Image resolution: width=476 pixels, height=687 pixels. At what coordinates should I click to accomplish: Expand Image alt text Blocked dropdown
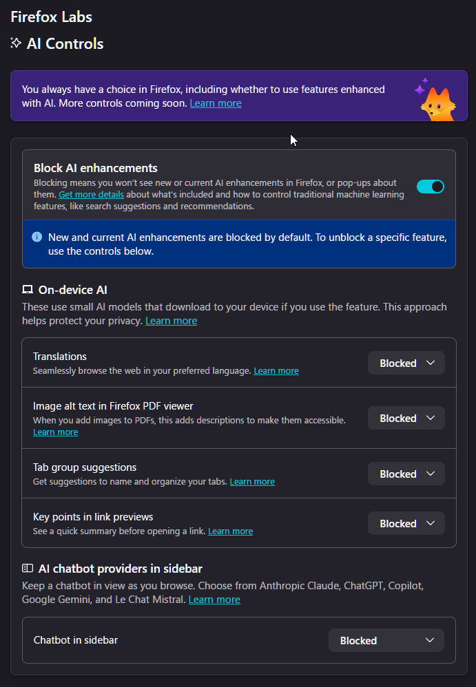(406, 418)
